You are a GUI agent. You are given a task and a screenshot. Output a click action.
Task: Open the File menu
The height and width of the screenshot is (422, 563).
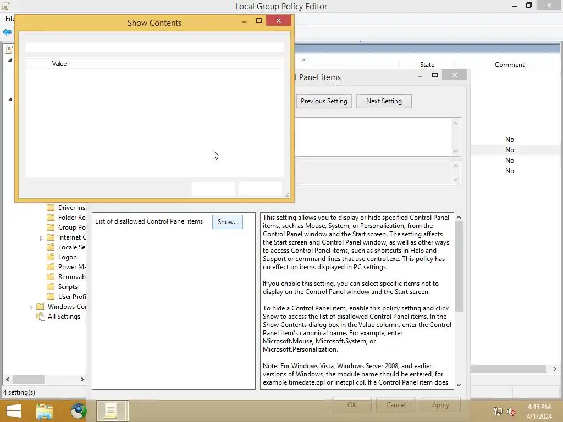pos(10,19)
